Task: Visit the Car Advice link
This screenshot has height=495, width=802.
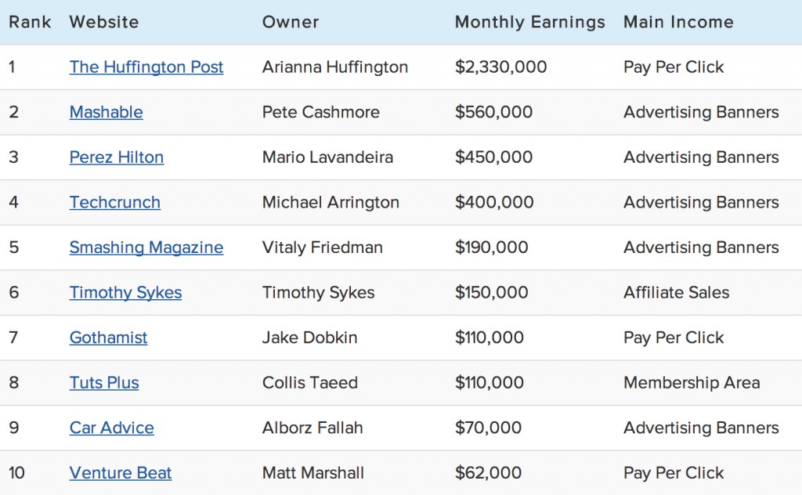Action: (x=111, y=428)
